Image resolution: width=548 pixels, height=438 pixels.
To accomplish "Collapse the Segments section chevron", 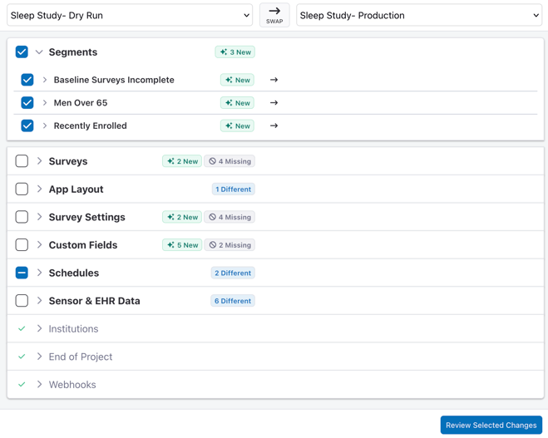I will coord(39,52).
